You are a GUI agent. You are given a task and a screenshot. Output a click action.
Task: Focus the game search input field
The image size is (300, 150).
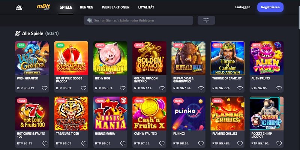point(138,20)
